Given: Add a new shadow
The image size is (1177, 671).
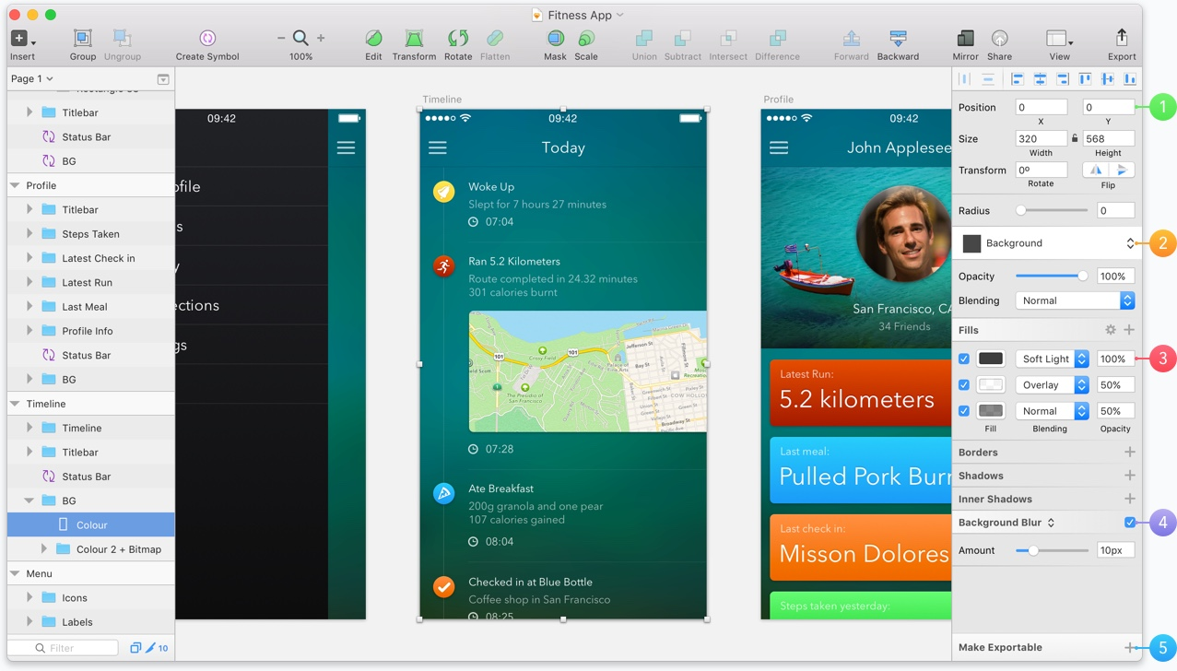Looking at the screenshot, I should click(x=1129, y=476).
